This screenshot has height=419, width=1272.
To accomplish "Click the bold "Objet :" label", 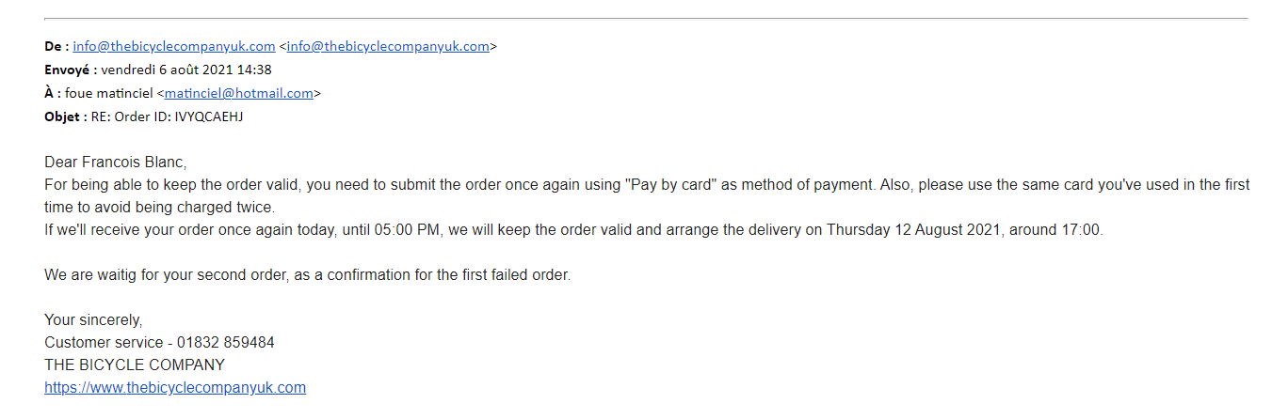I will 66,116.
